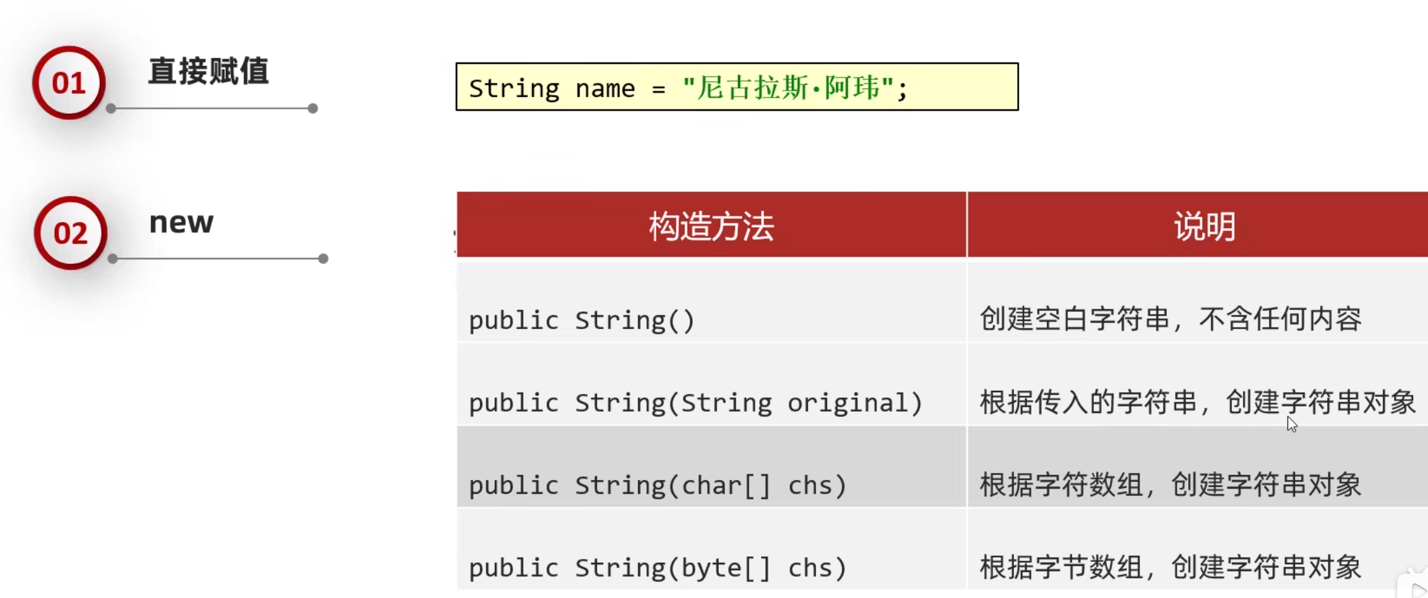Click the 说明 table header
Viewport: 1428px width, 598px height.
pos(1204,226)
